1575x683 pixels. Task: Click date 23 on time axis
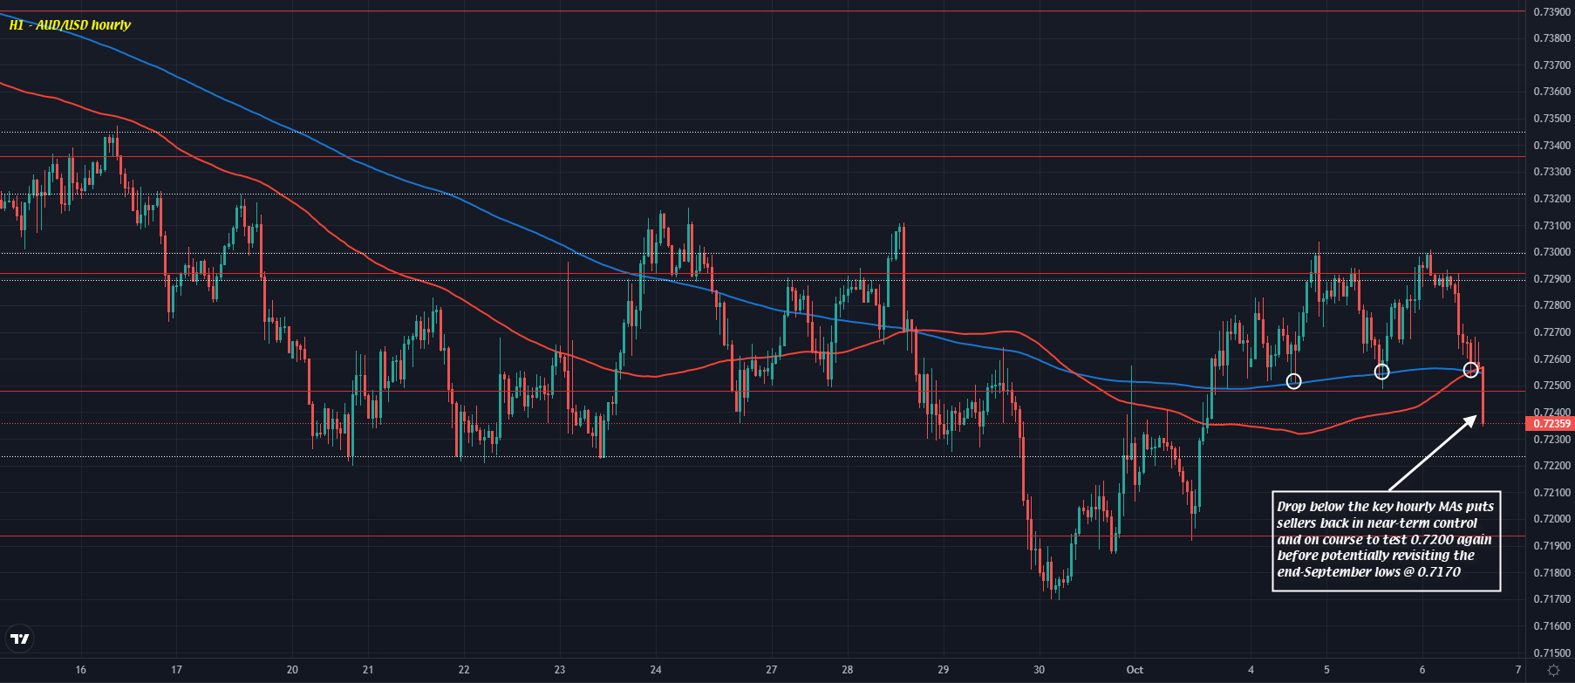click(x=560, y=670)
